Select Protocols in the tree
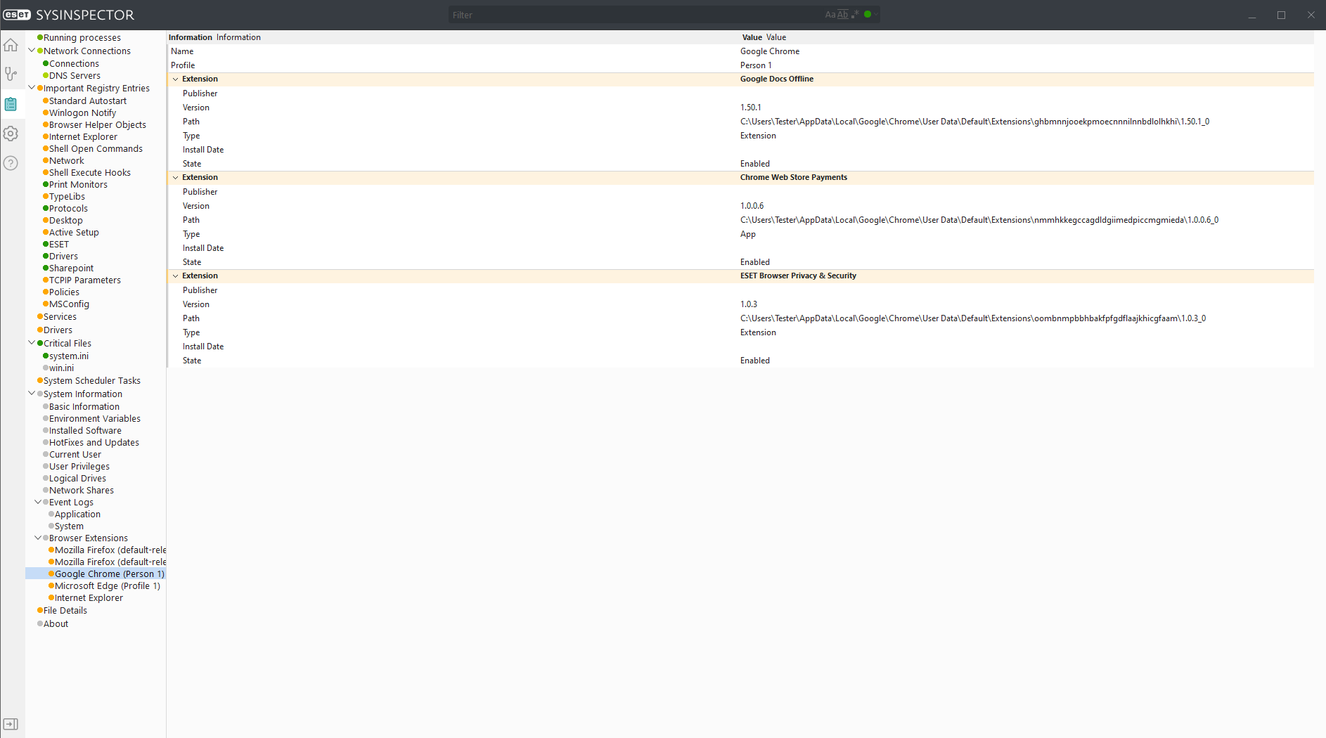This screenshot has height=738, width=1326. click(68, 209)
